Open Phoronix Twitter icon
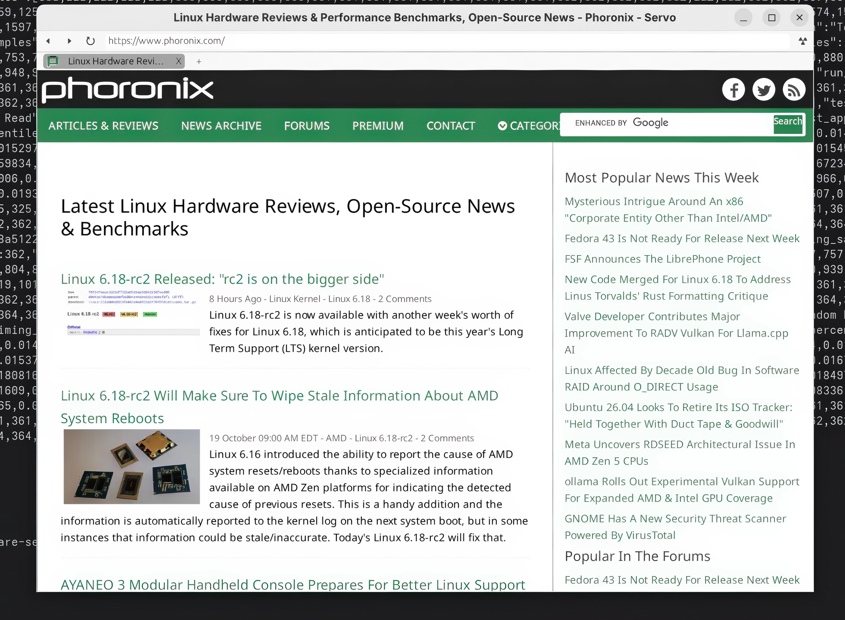 pyautogui.click(x=764, y=90)
